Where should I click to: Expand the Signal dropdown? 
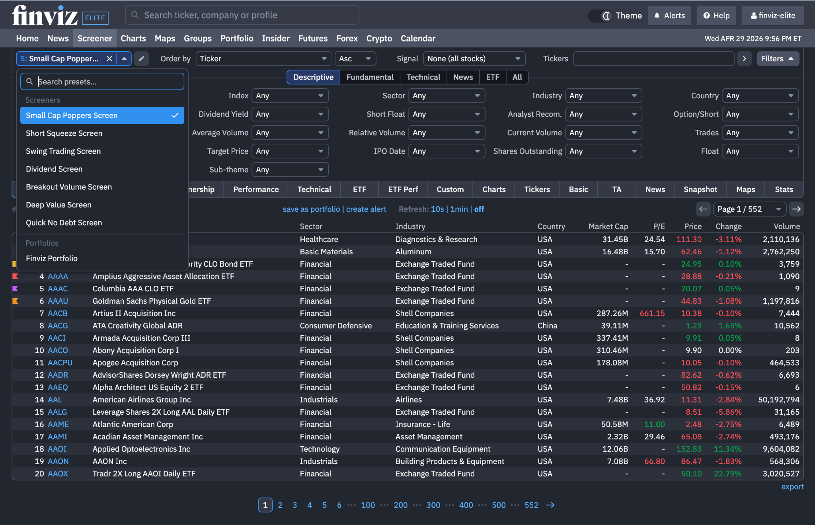474,59
